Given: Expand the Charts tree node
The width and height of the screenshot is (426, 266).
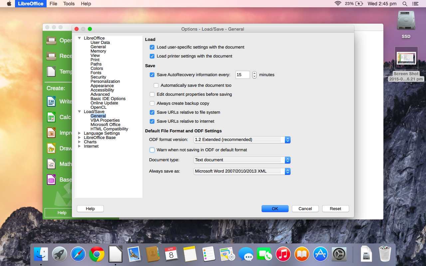Looking at the screenshot, I should (x=79, y=142).
